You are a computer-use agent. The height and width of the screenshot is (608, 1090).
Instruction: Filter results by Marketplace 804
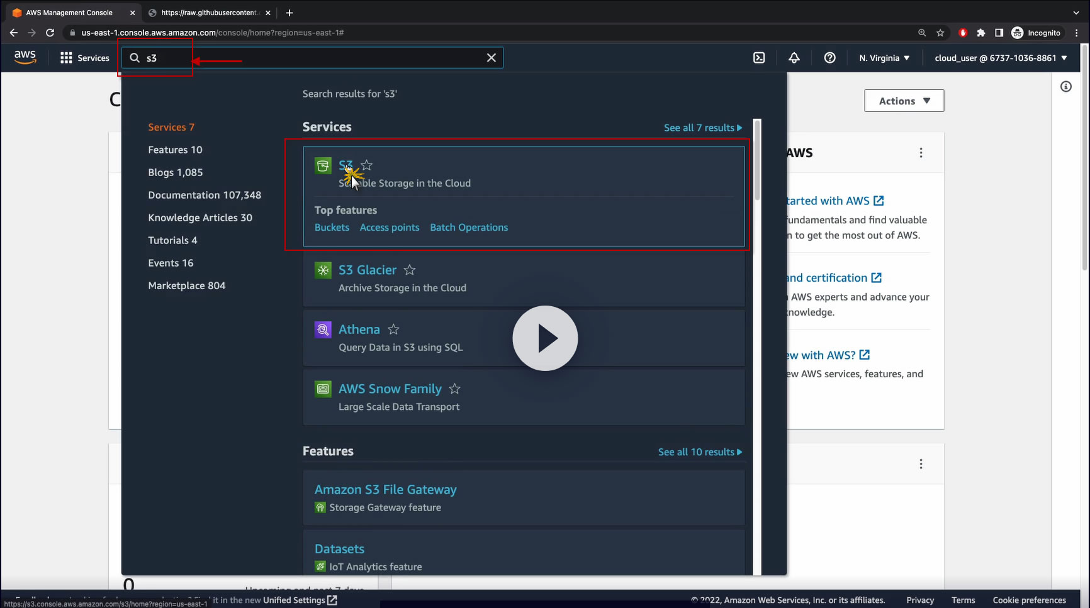[x=187, y=285]
